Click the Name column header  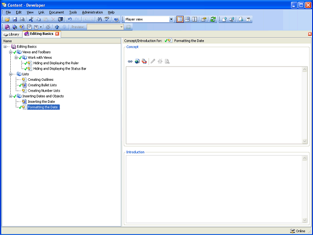pyautogui.click(x=61, y=41)
